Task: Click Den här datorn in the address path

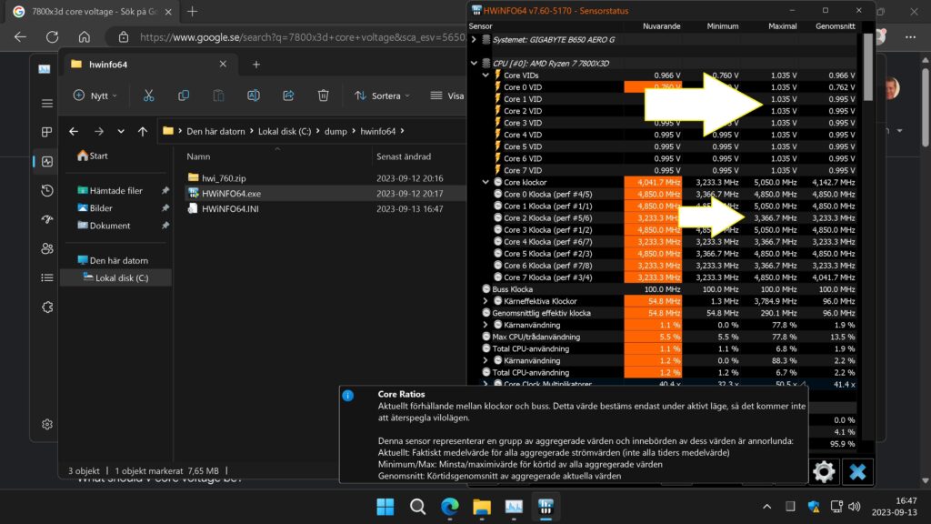Action: click(215, 131)
